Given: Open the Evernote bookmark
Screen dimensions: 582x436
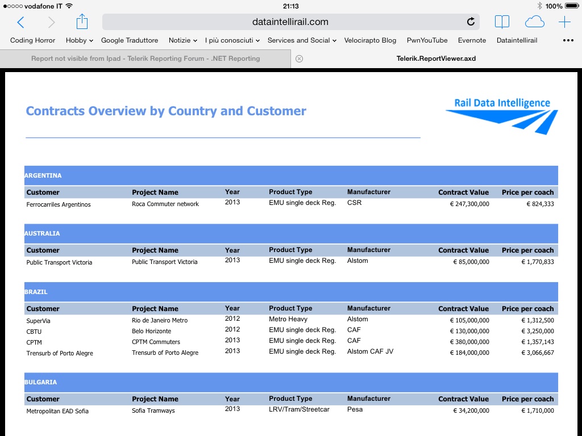Looking at the screenshot, I should [472, 40].
